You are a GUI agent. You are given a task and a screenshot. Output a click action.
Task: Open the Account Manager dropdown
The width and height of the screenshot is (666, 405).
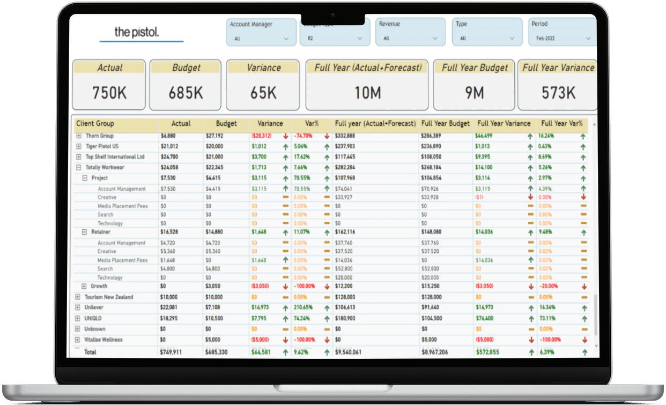(x=261, y=32)
